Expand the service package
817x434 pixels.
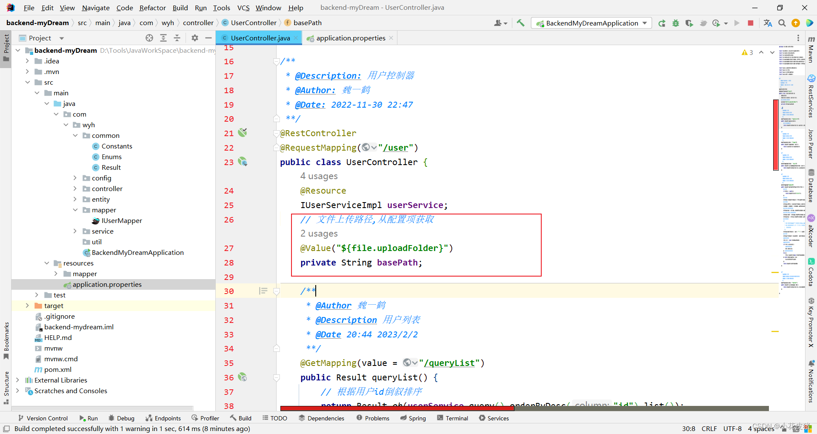(75, 231)
